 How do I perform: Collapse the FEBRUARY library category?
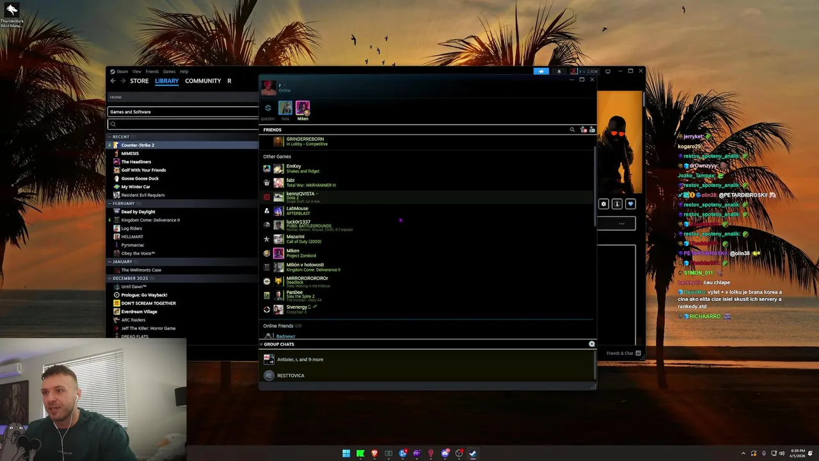[x=109, y=203]
